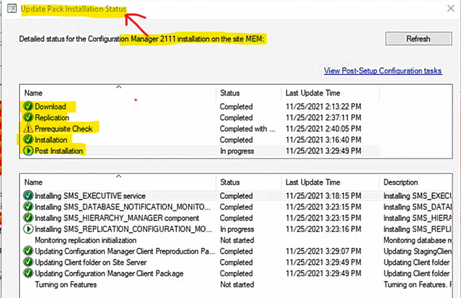Click the Post Installation in-progress icon
461x298 pixels.
28,151
